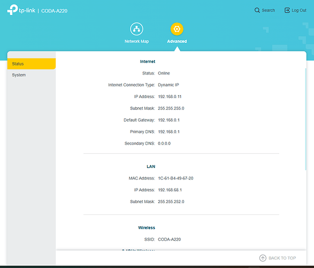Click the Internet IP Address value 192.168.0.11
This screenshot has width=314, height=268.
pyautogui.click(x=170, y=96)
